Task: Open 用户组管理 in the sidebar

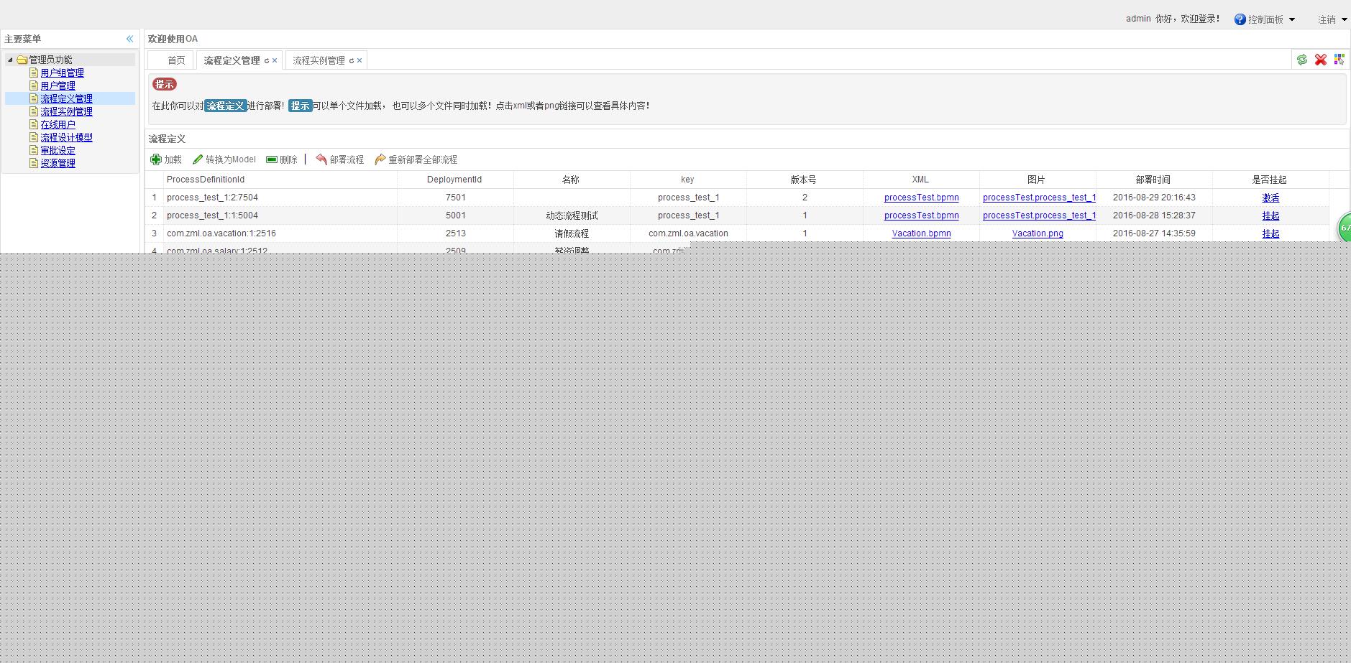Action: coord(62,73)
